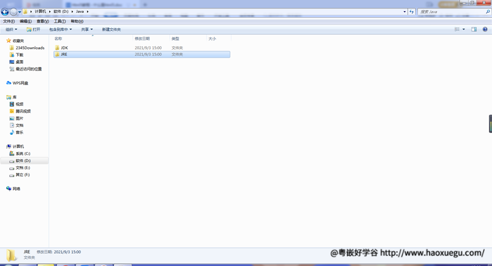Open the 系统 (C:) drive
This screenshot has height=266, width=492.
coord(23,154)
